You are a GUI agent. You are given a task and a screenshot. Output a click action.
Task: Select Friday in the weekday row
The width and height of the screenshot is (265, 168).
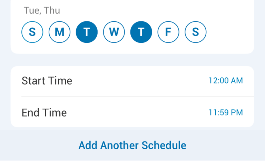(168, 32)
